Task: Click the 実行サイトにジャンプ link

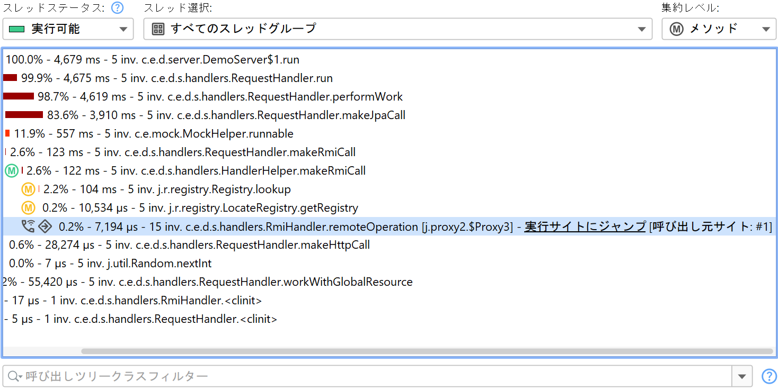Action: [x=585, y=227]
